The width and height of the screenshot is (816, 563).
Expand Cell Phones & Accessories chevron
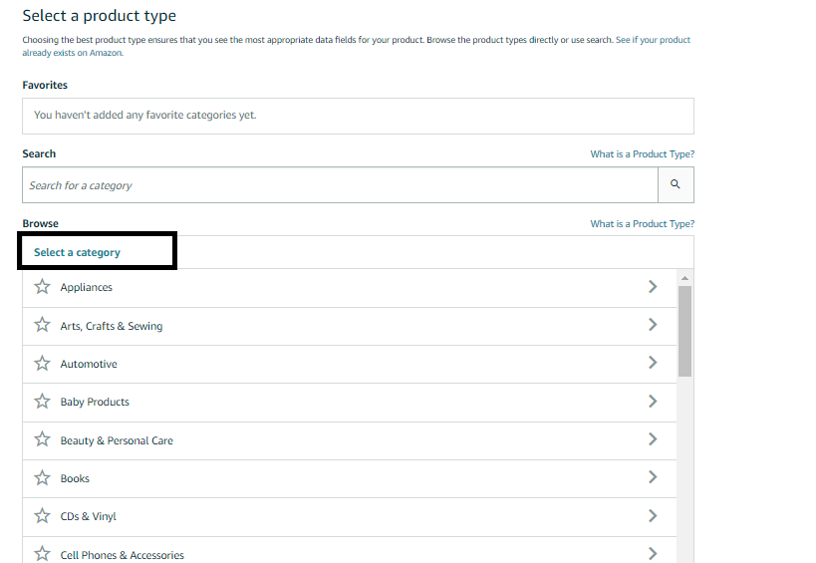(x=653, y=554)
